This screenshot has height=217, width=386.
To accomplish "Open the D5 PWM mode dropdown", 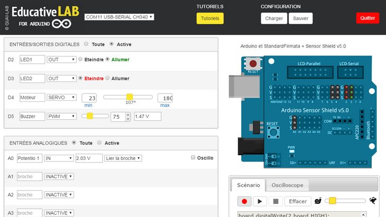I will [61, 116].
